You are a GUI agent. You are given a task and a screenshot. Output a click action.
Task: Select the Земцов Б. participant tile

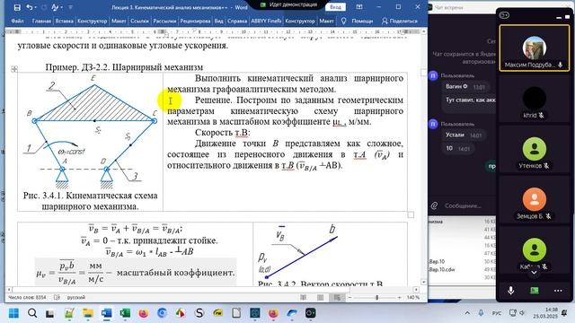tap(535, 200)
